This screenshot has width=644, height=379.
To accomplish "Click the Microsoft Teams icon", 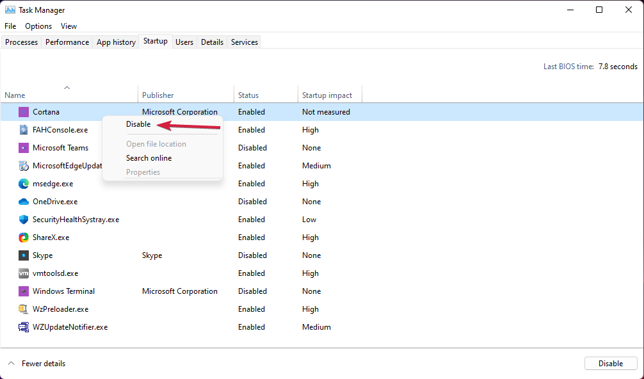I will (24, 148).
